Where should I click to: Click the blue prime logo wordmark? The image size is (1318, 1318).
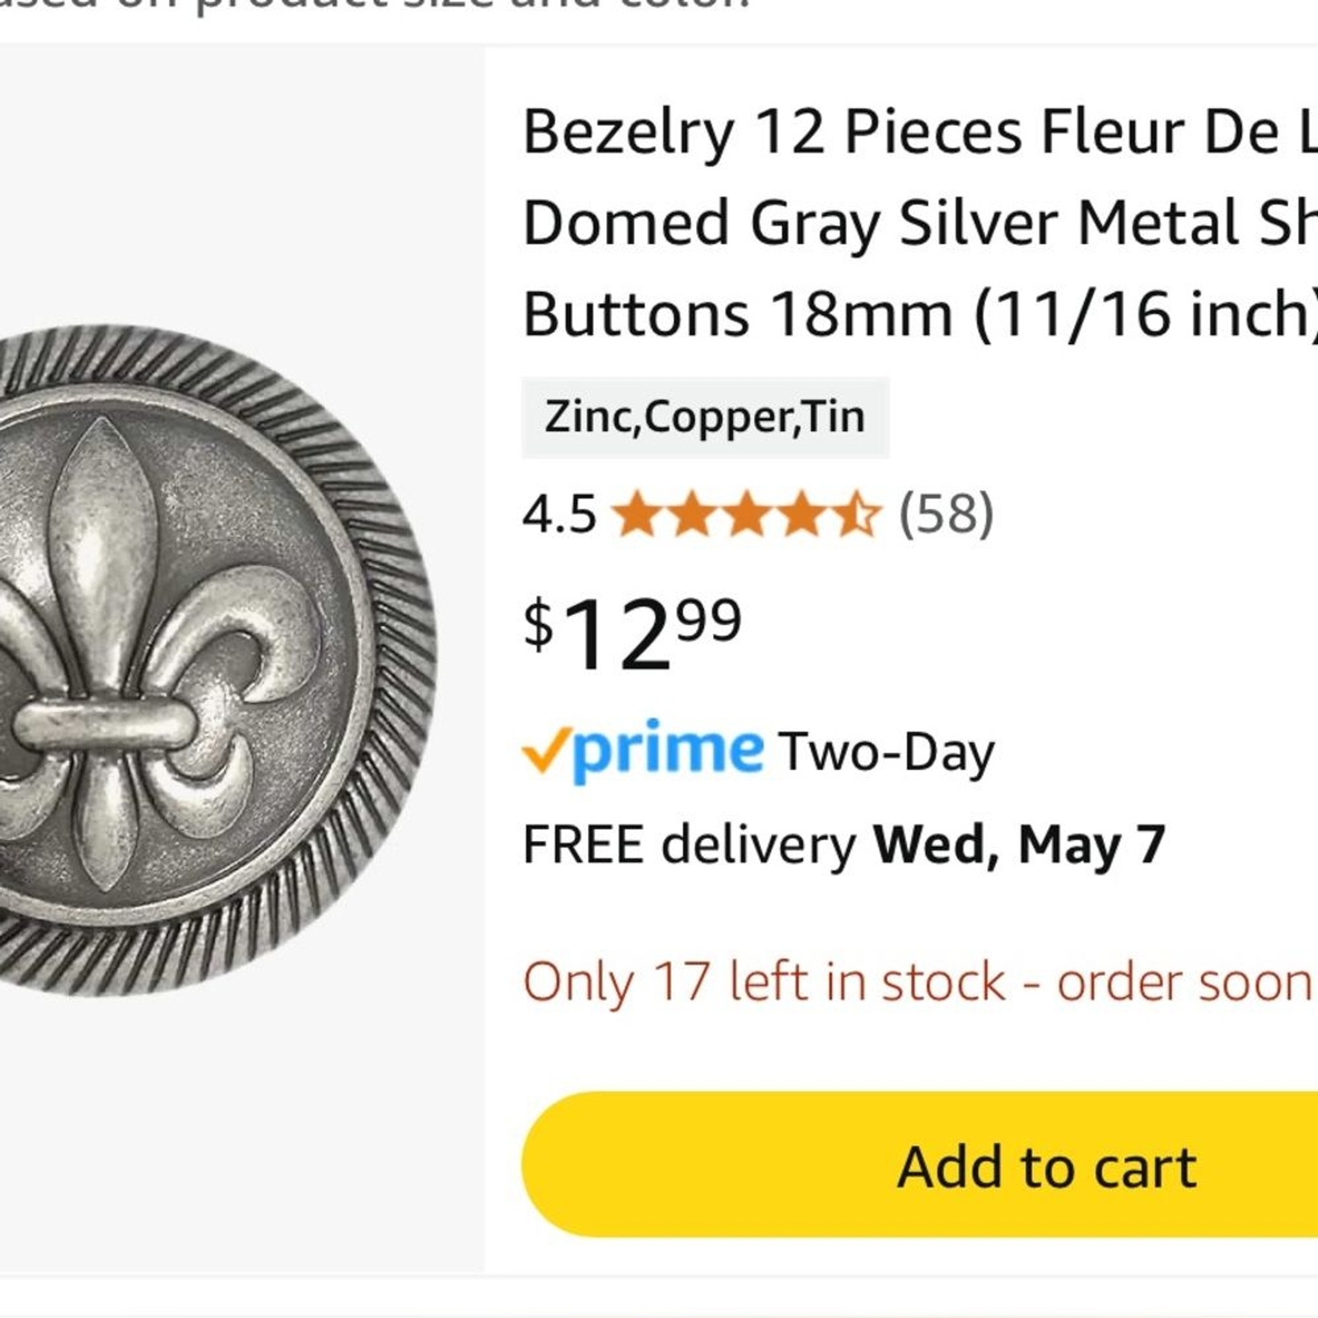(667, 750)
